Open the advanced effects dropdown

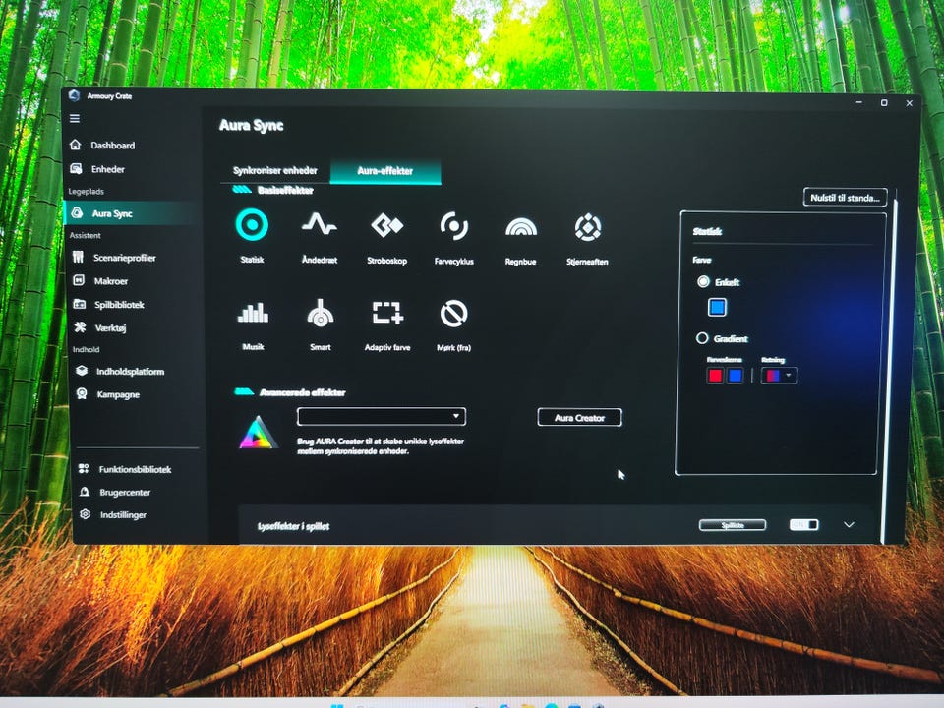[382, 416]
